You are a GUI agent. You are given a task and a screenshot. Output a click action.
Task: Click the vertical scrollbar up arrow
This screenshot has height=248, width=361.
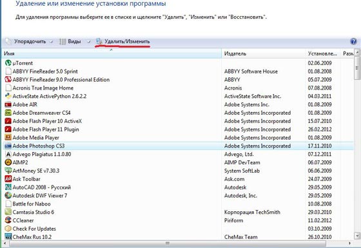(x=357, y=52)
